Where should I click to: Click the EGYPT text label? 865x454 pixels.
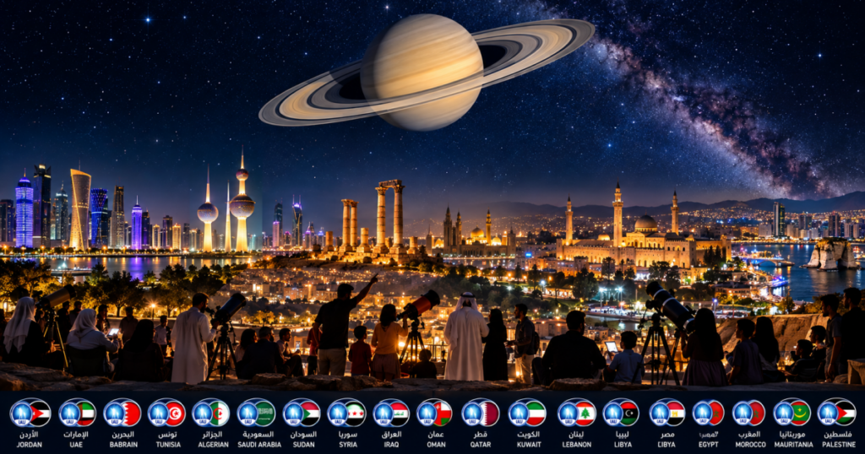click(x=709, y=445)
